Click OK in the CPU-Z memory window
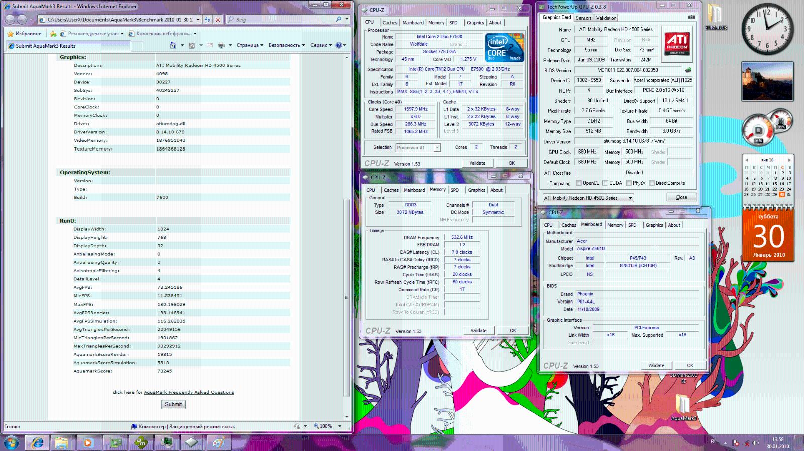 tap(513, 331)
